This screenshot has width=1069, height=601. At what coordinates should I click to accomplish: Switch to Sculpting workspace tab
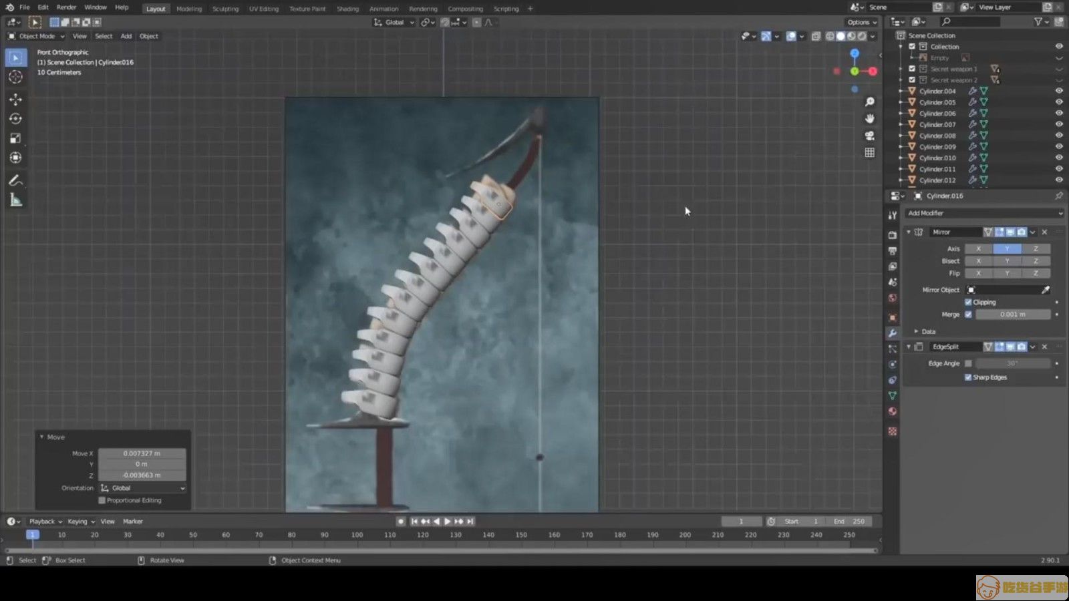pyautogui.click(x=225, y=9)
